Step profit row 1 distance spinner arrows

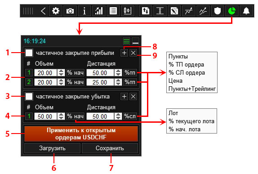(118, 72)
